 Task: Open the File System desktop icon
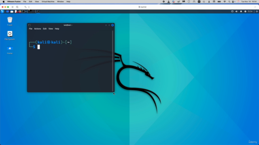click(10, 35)
